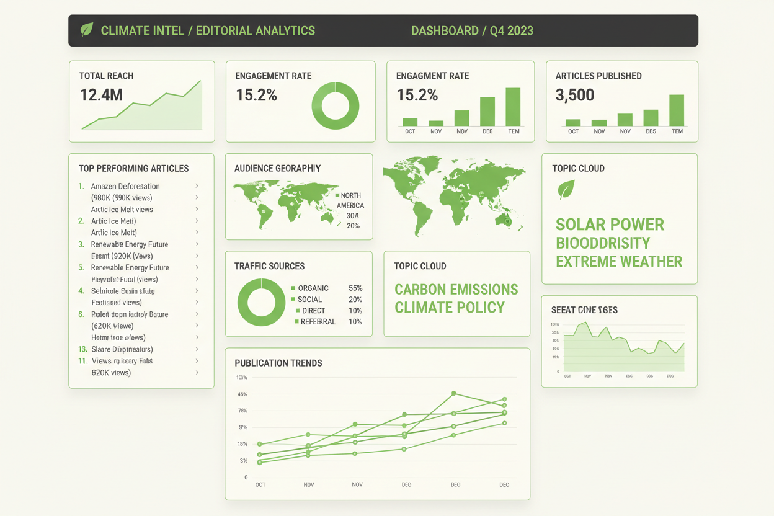Open chevron next to Fesmt (920K (Vews) row
774x516 pixels.
point(197,256)
